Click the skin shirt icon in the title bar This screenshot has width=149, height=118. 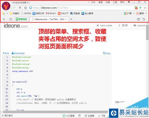(x=129, y=2)
